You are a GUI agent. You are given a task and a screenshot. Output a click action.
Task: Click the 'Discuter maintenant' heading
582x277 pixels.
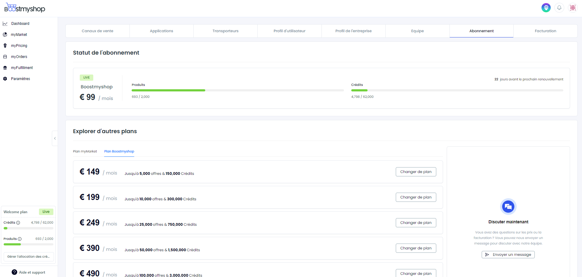(x=508, y=222)
